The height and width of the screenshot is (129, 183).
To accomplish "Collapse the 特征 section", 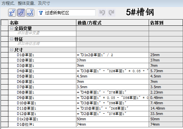I will pyautogui.click(x=11, y=39).
